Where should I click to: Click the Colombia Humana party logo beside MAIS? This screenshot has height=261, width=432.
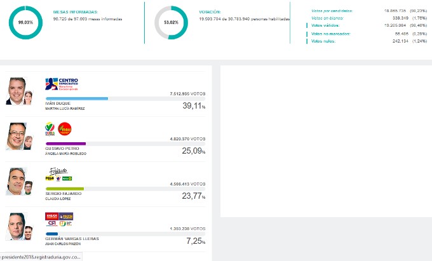pyautogui.click(x=50, y=130)
